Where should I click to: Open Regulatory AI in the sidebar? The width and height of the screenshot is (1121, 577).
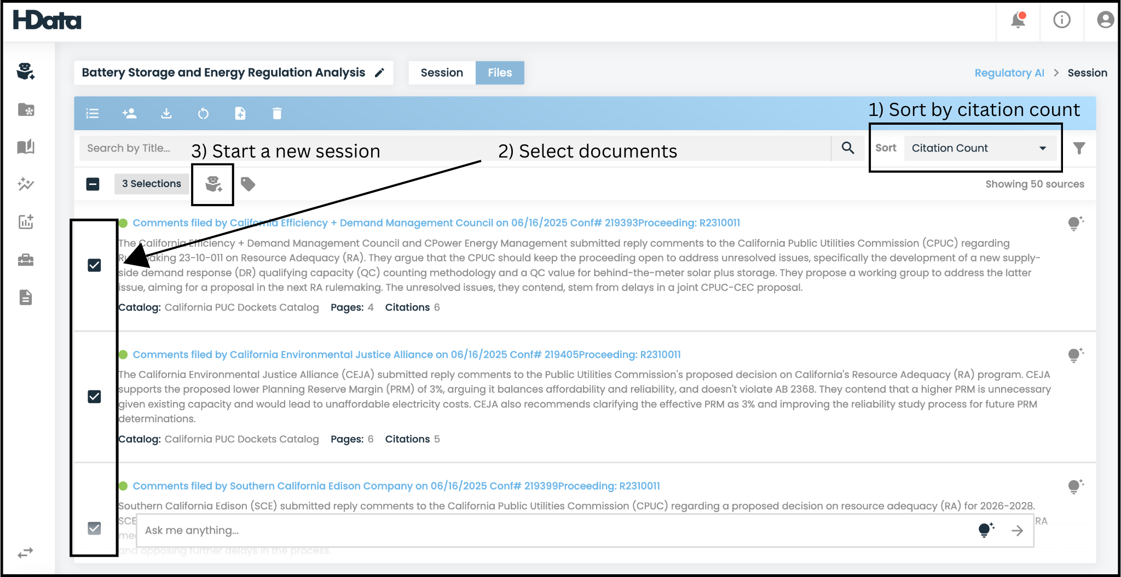tap(26, 71)
